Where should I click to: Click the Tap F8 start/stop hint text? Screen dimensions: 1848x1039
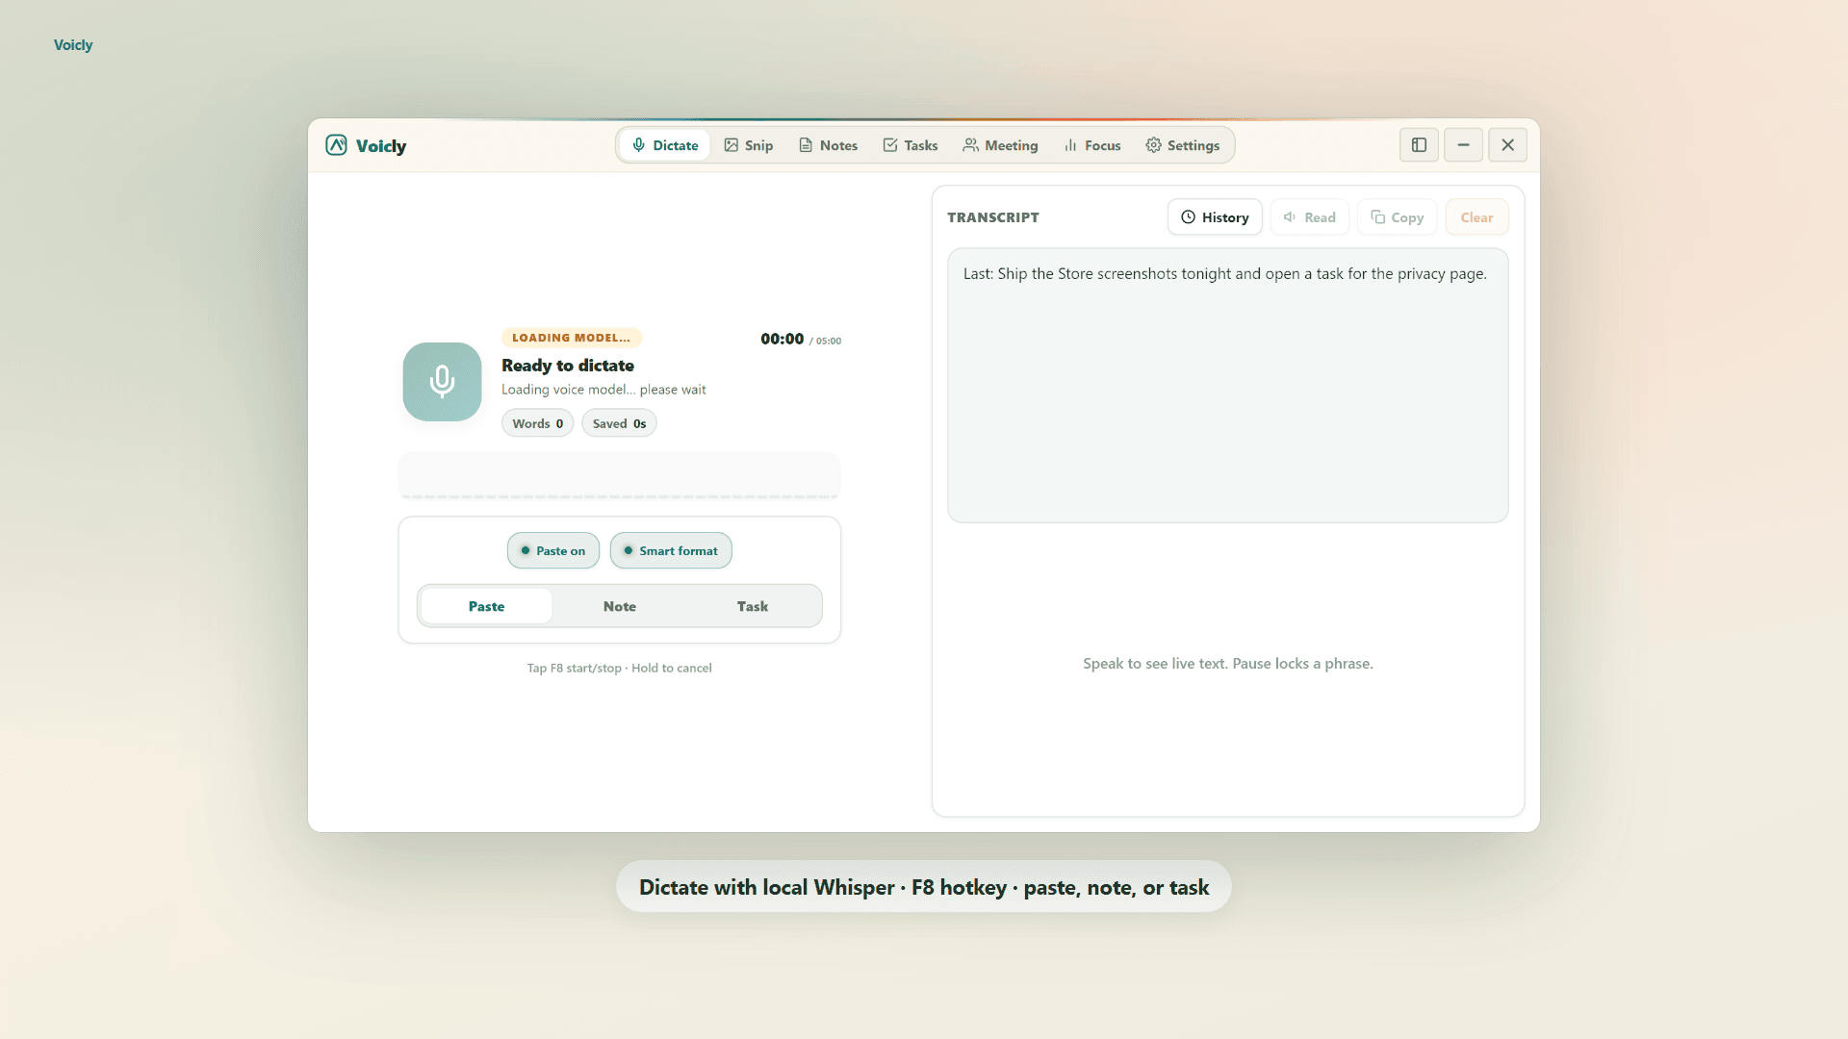coord(620,668)
